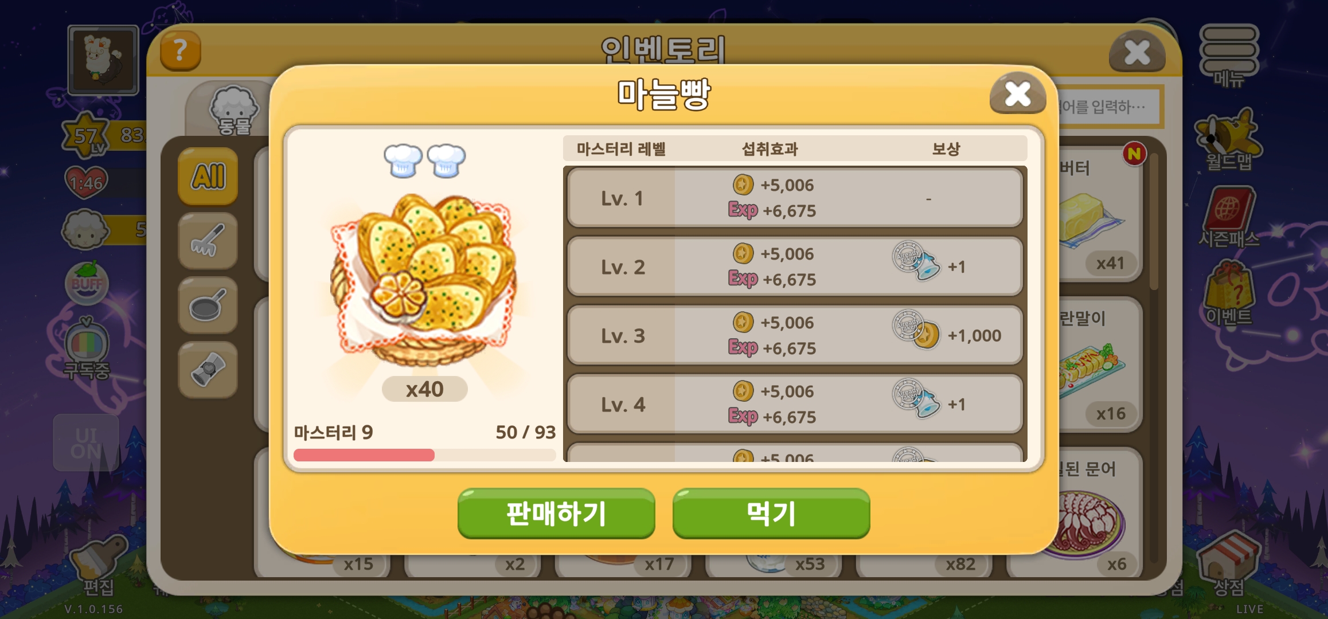The height and width of the screenshot is (619, 1328).
Task: Select the whistle category filter icon
Action: click(208, 370)
